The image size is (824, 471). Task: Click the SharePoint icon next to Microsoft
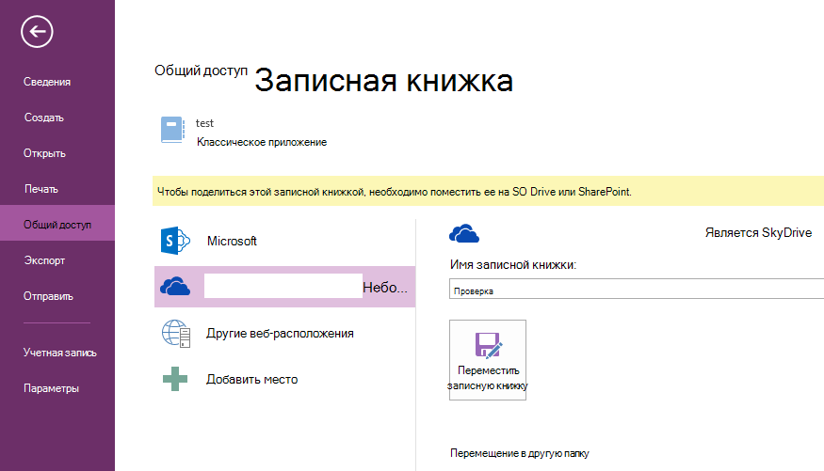175,241
